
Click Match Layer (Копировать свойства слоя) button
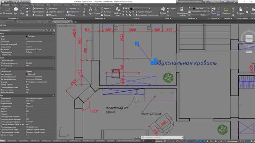[x=147, y=15]
